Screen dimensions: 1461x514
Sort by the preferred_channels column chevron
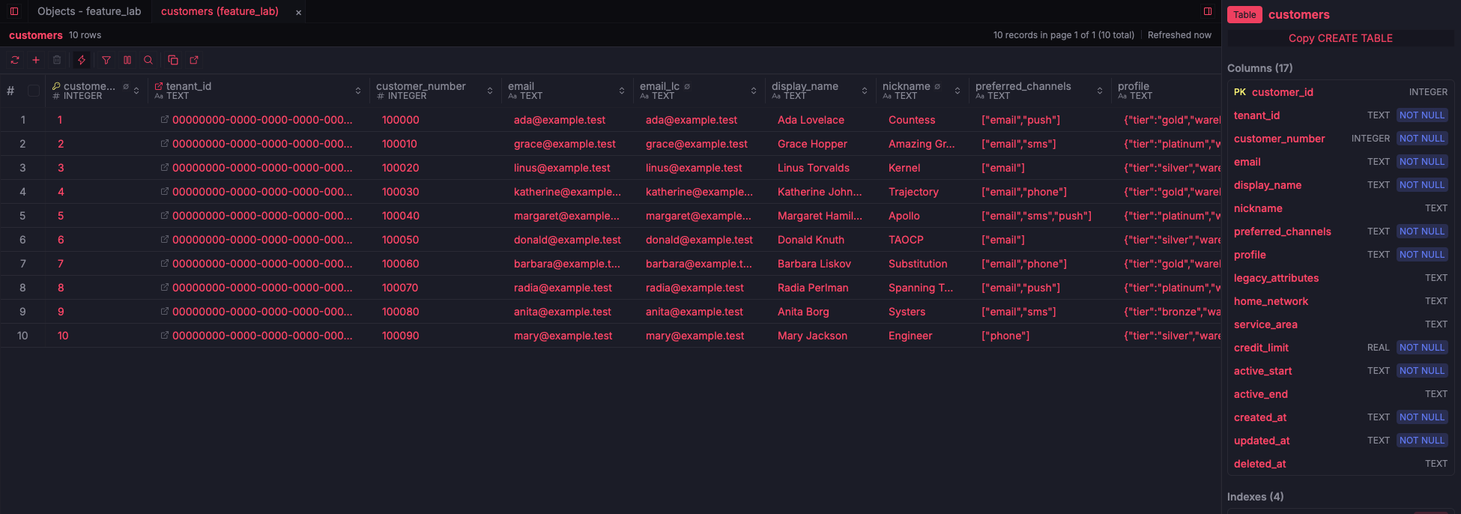point(1100,91)
